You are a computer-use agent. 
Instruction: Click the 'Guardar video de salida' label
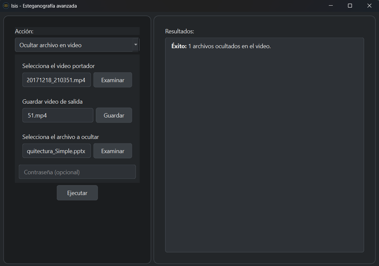tap(52, 101)
